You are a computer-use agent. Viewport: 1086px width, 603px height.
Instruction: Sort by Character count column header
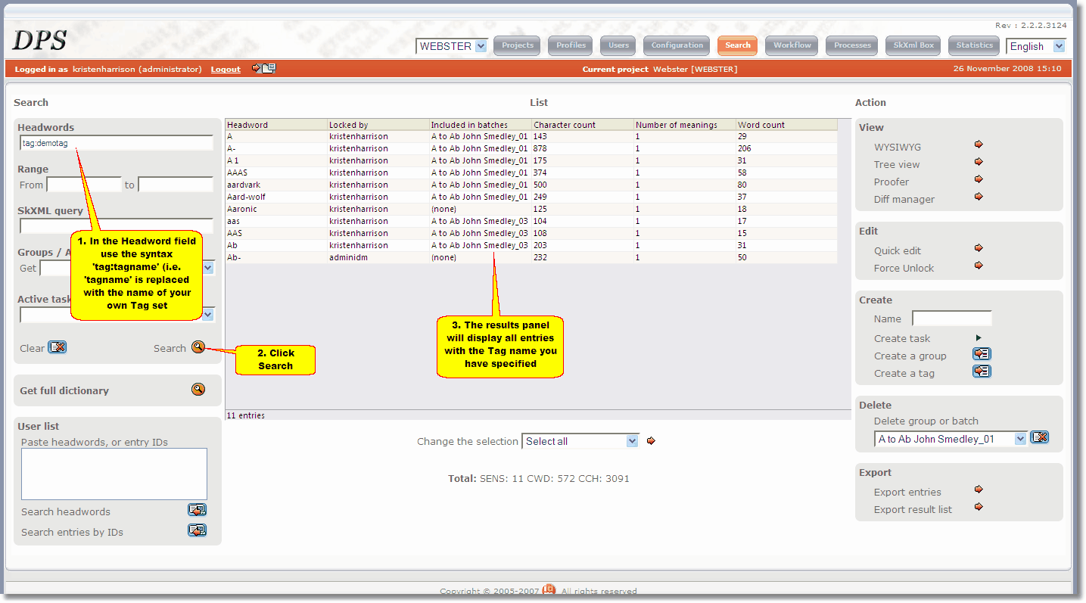coord(583,125)
